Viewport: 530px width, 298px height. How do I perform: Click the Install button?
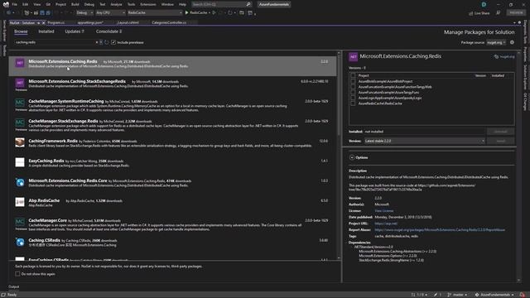tap(500, 141)
